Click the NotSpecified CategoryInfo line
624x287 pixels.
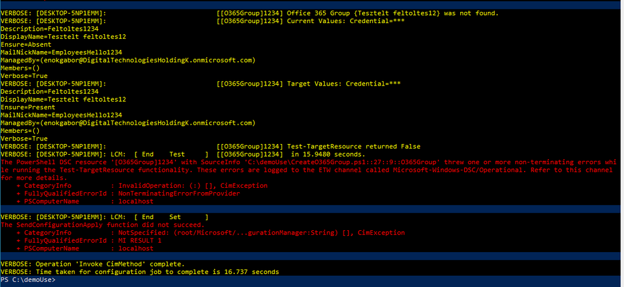(210, 233)
